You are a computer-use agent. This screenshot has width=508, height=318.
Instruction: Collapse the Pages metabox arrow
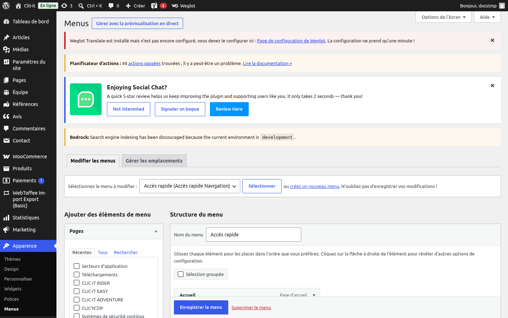point(156,231)
